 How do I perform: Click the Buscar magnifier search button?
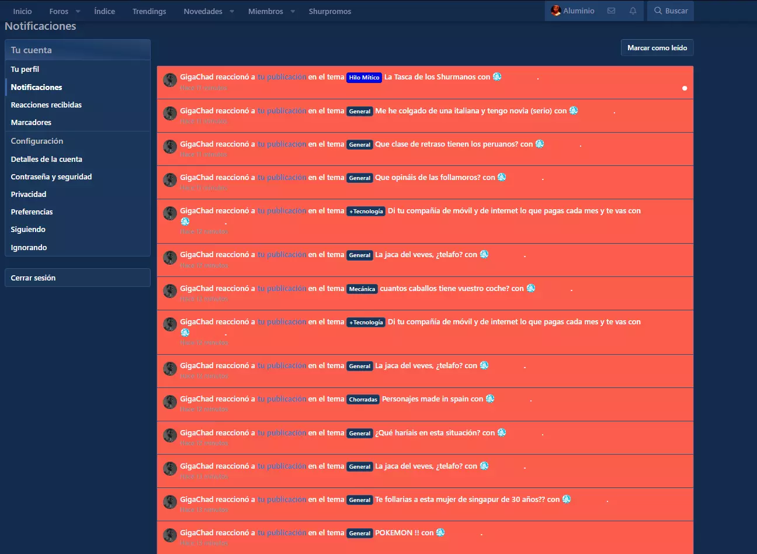click(x=671, y=11)
